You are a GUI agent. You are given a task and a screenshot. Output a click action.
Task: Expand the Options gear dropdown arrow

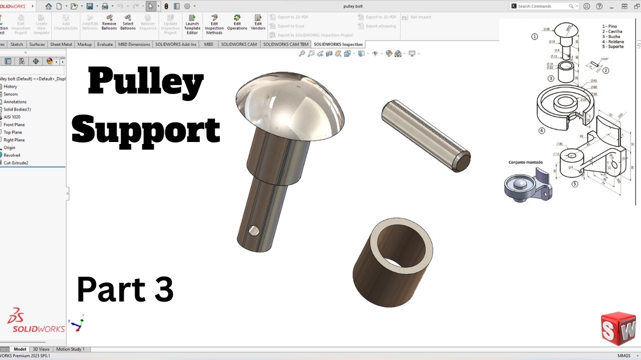point(194,6)
